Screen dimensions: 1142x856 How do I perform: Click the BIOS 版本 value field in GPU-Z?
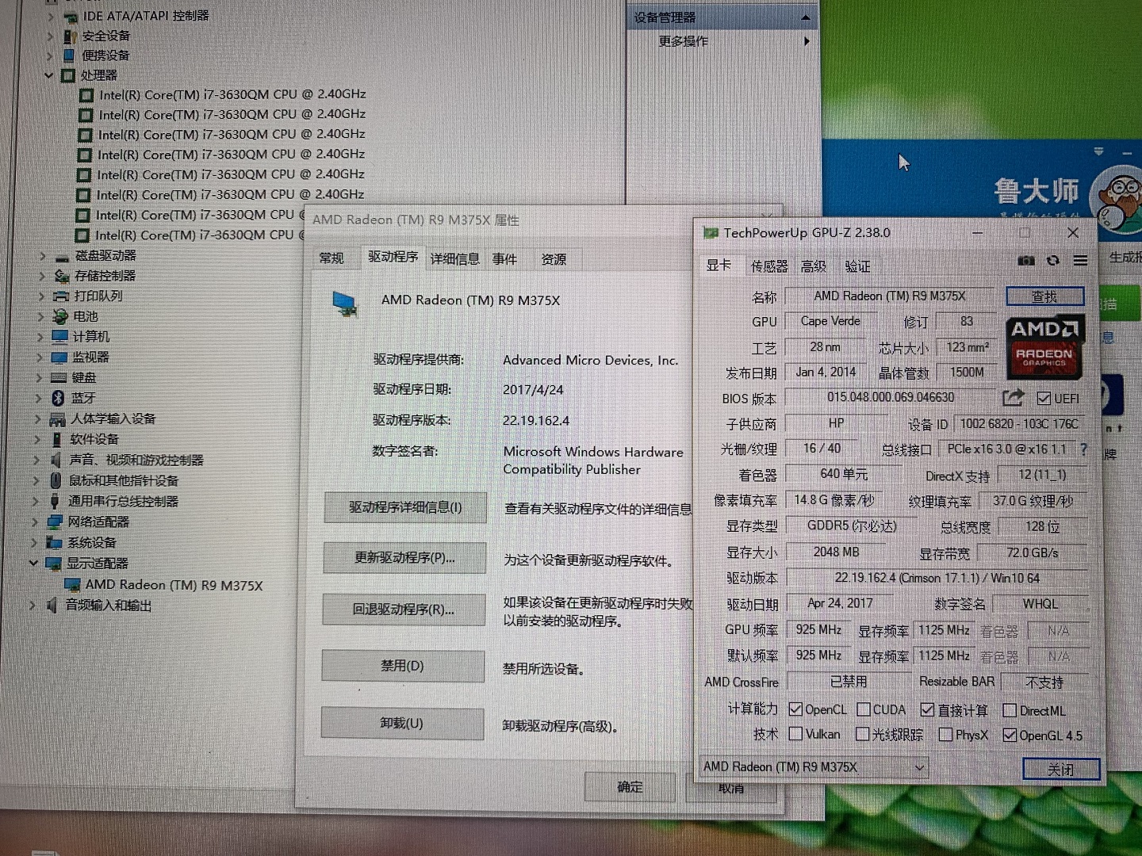(891, 398)
